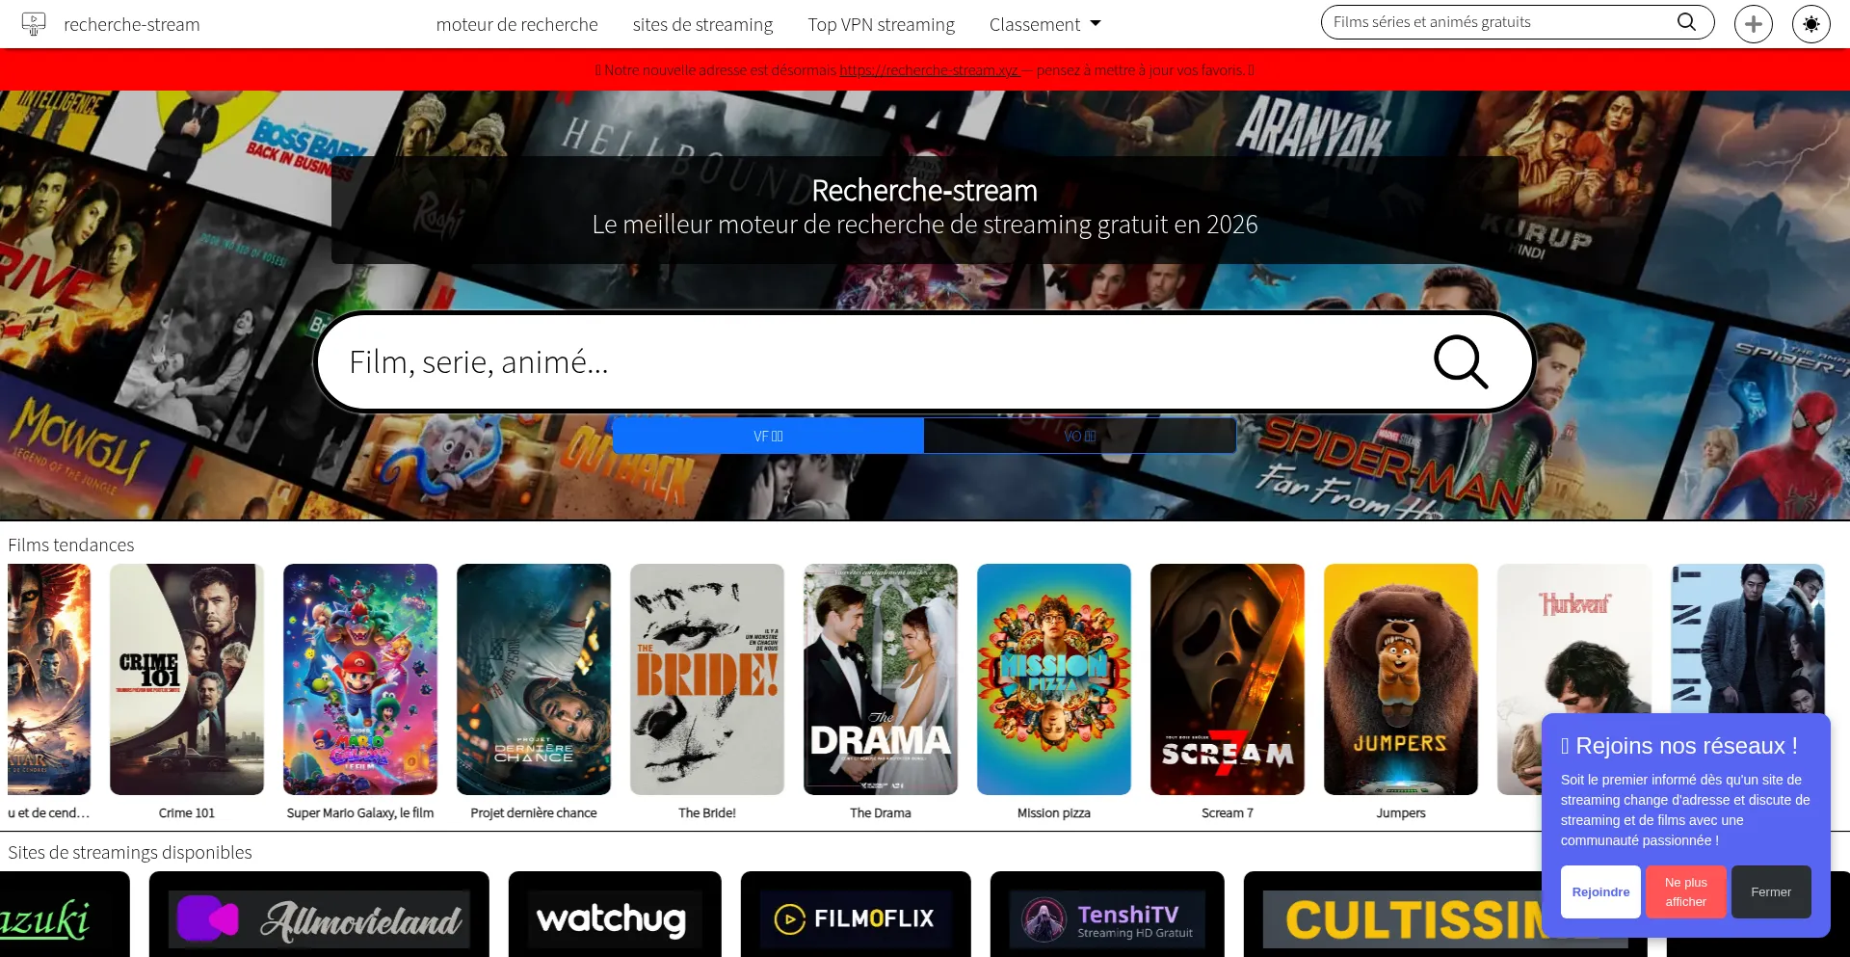Open Mission pizza movie poster

(x=1054, y=679)
